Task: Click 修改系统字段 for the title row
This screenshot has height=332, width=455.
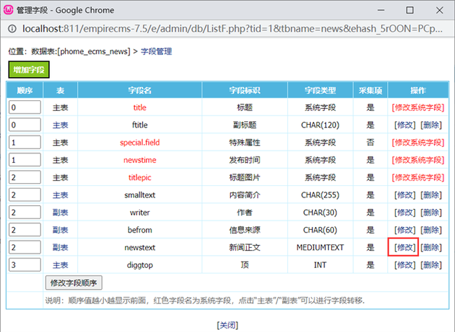Action: [418, 108]
